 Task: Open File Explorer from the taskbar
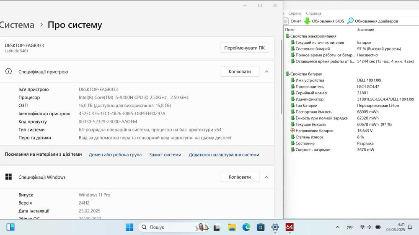[x=232, y=227]
